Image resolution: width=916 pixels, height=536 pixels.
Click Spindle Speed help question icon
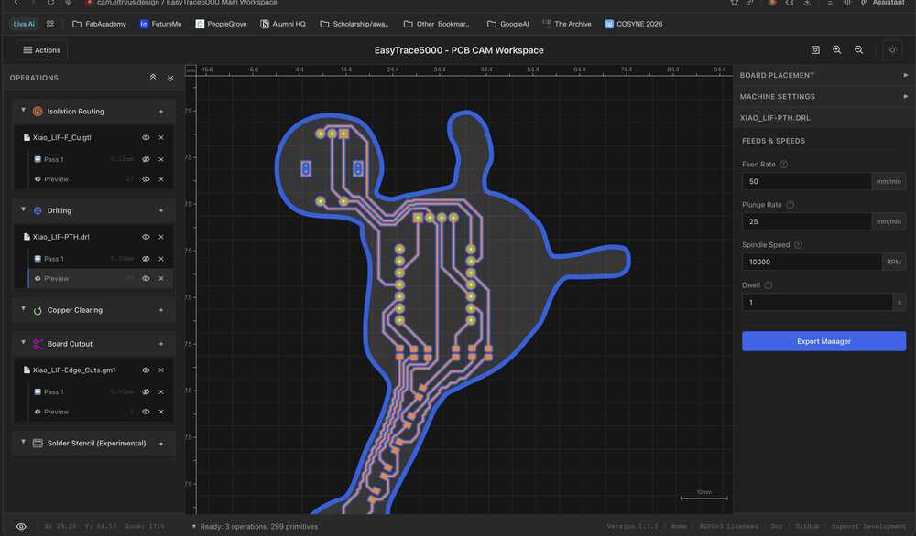(x=798, y=245)
